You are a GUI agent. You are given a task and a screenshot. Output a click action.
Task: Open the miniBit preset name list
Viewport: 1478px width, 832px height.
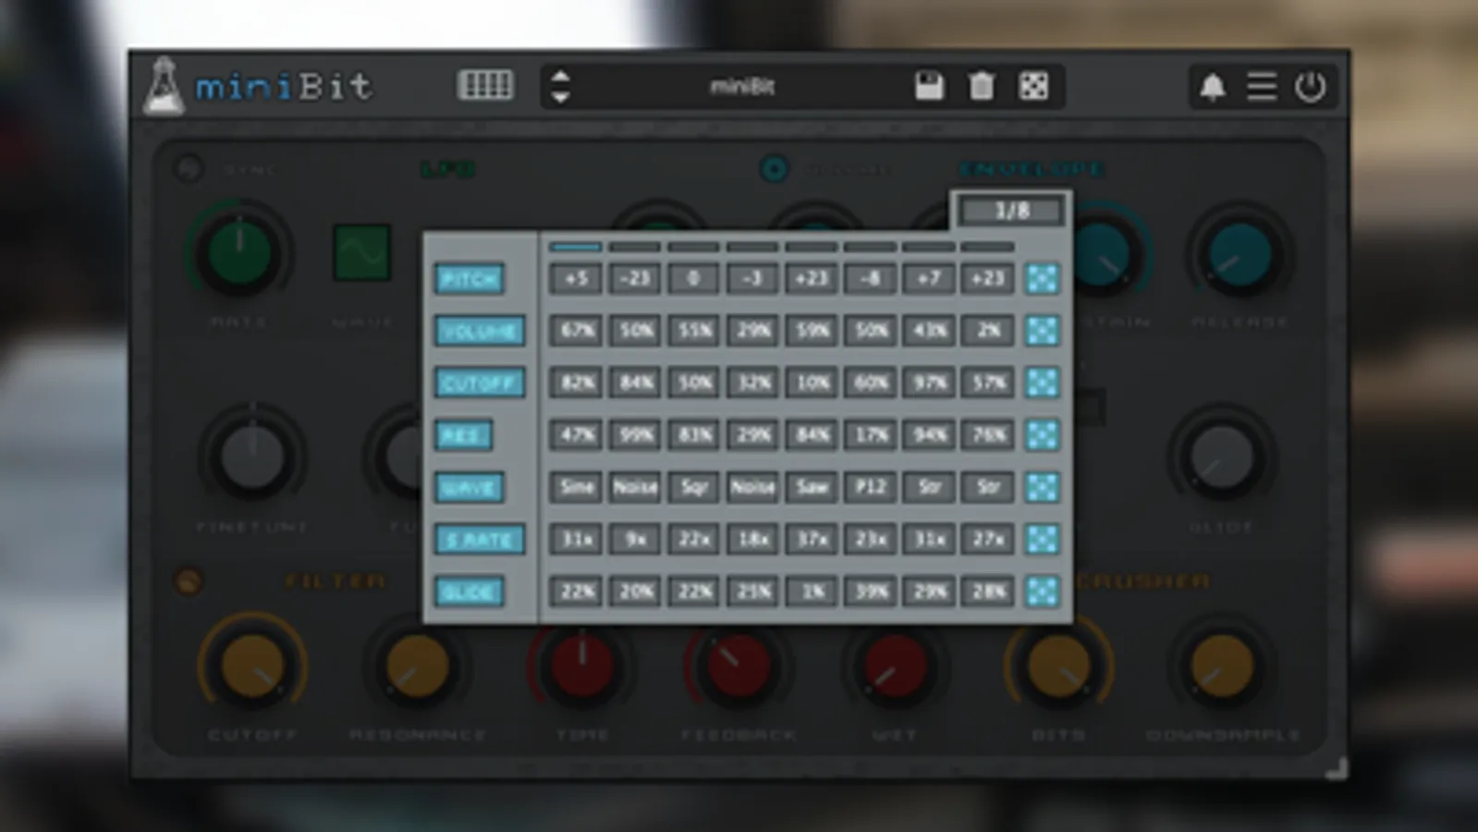click(x=742, y=86)
